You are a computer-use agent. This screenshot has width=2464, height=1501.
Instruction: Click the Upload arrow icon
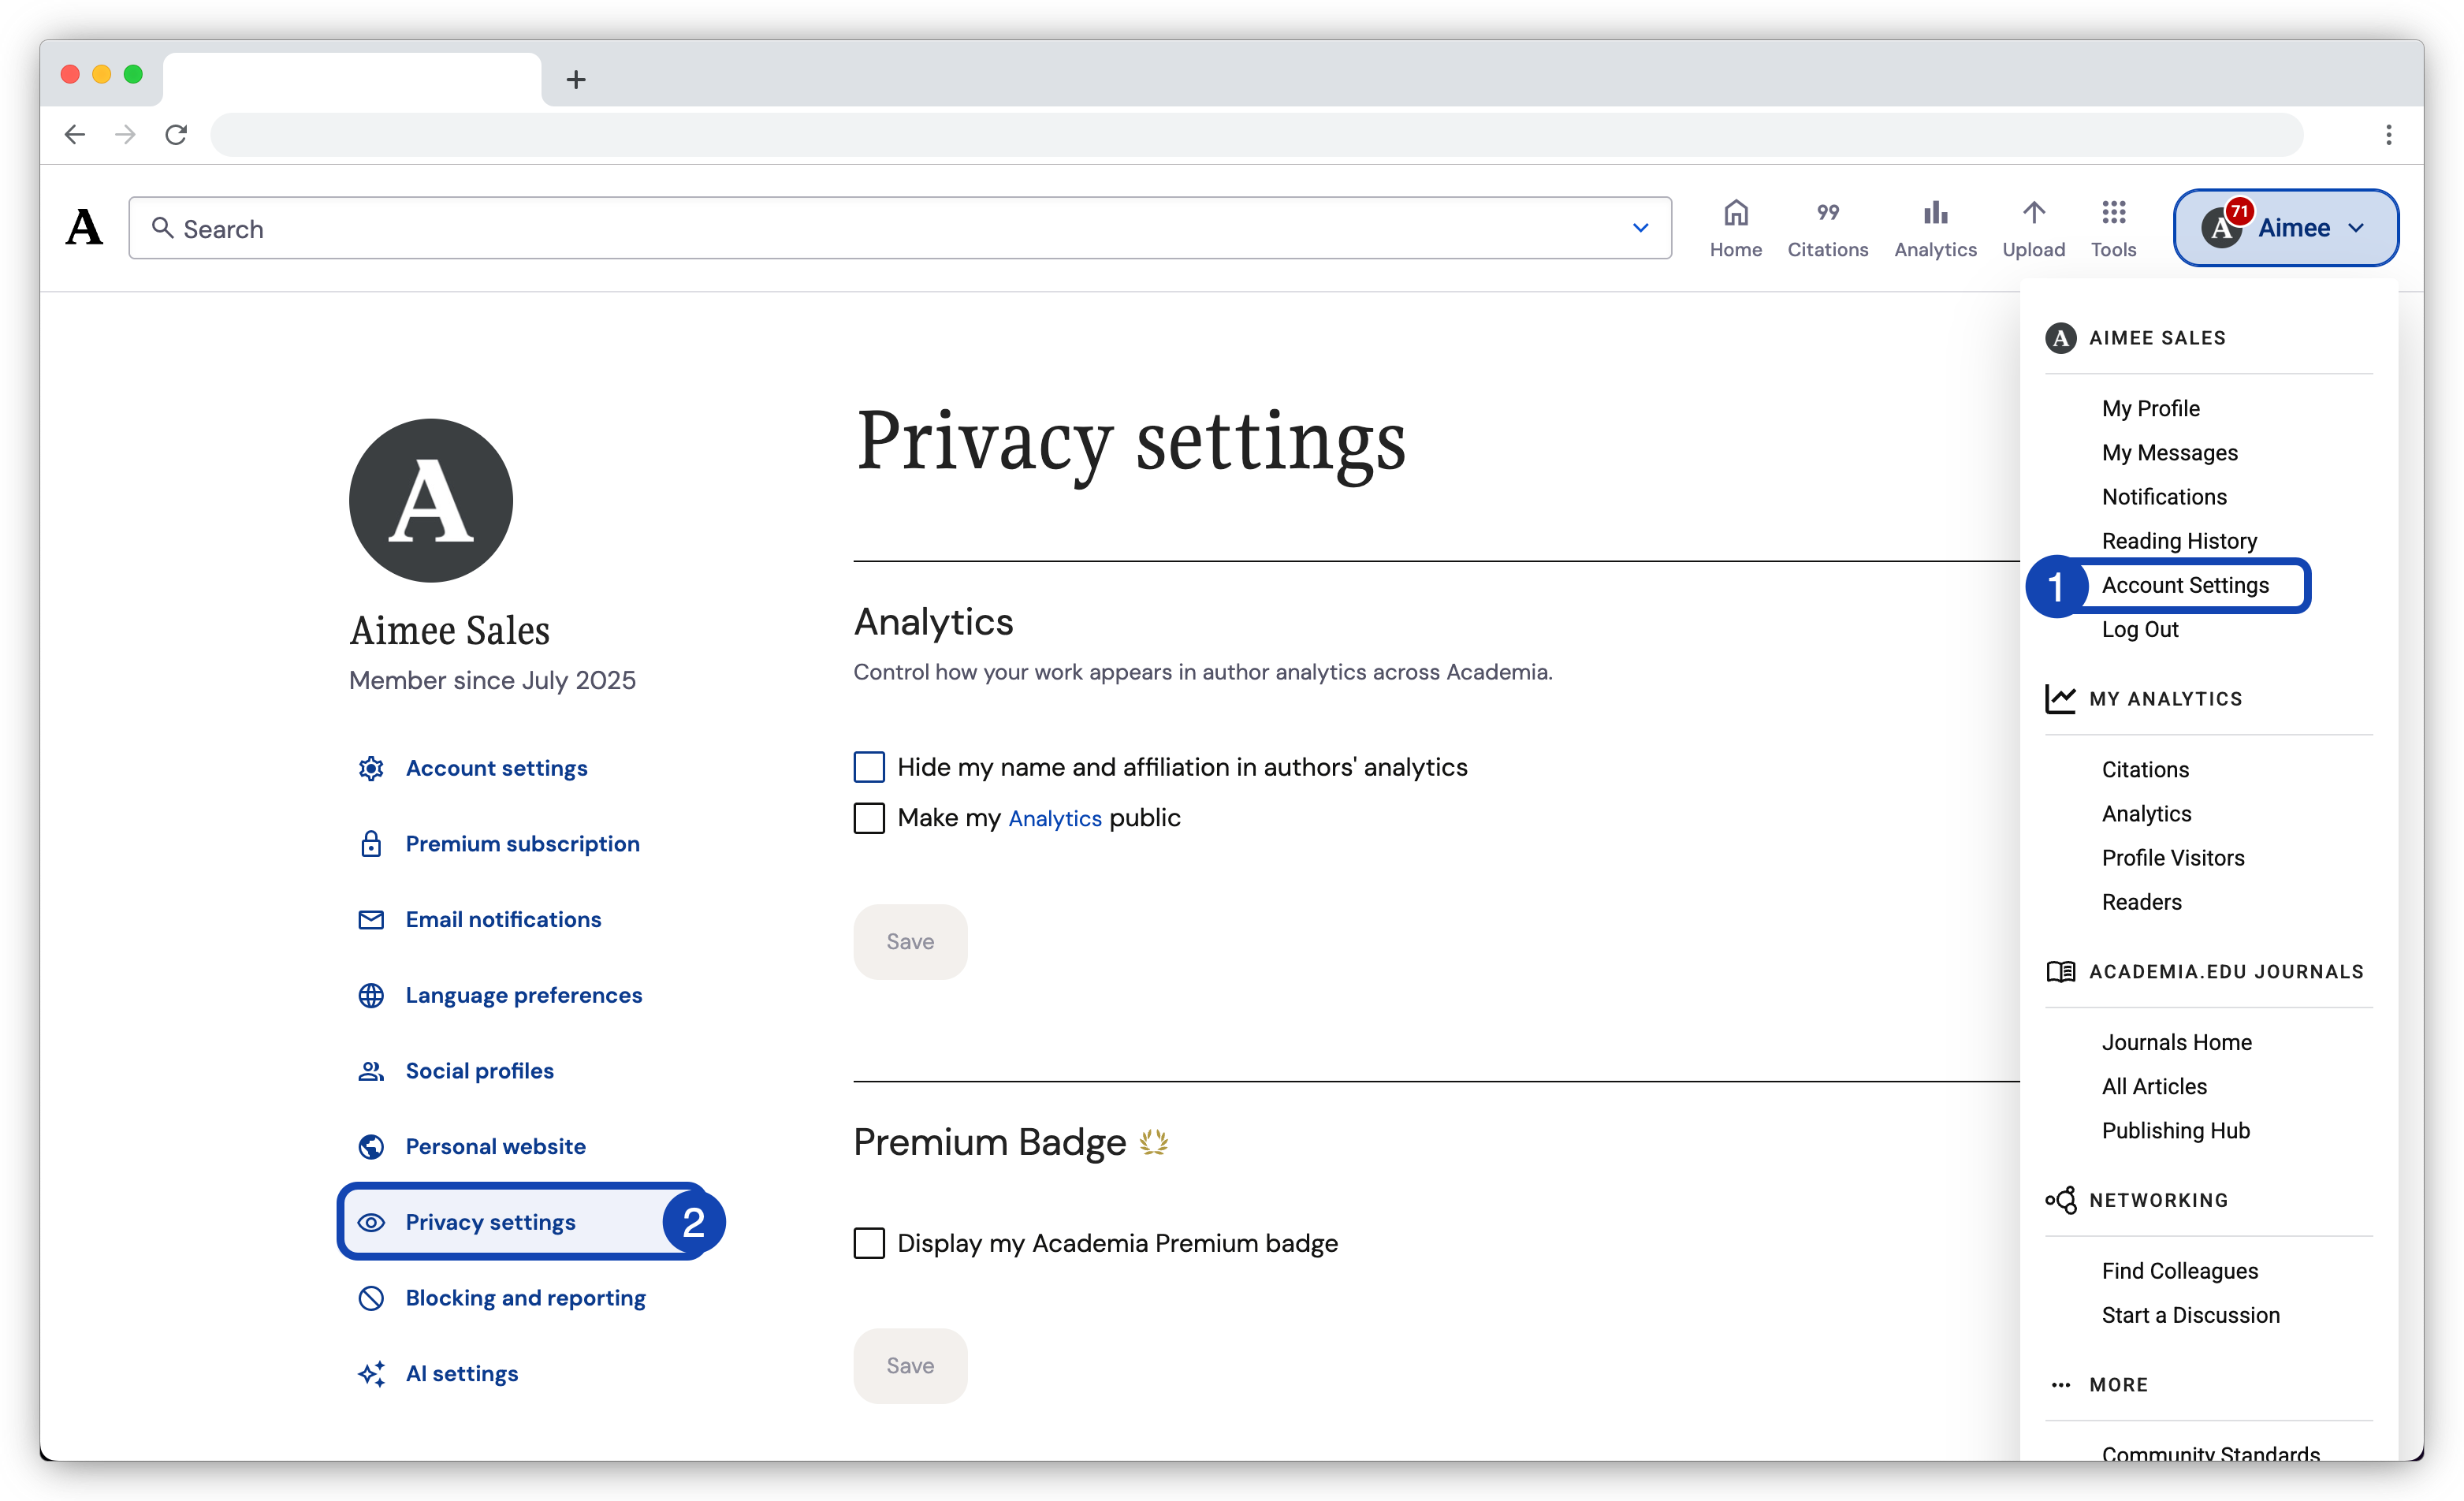pyautogui.click(x=2033, y=213)
